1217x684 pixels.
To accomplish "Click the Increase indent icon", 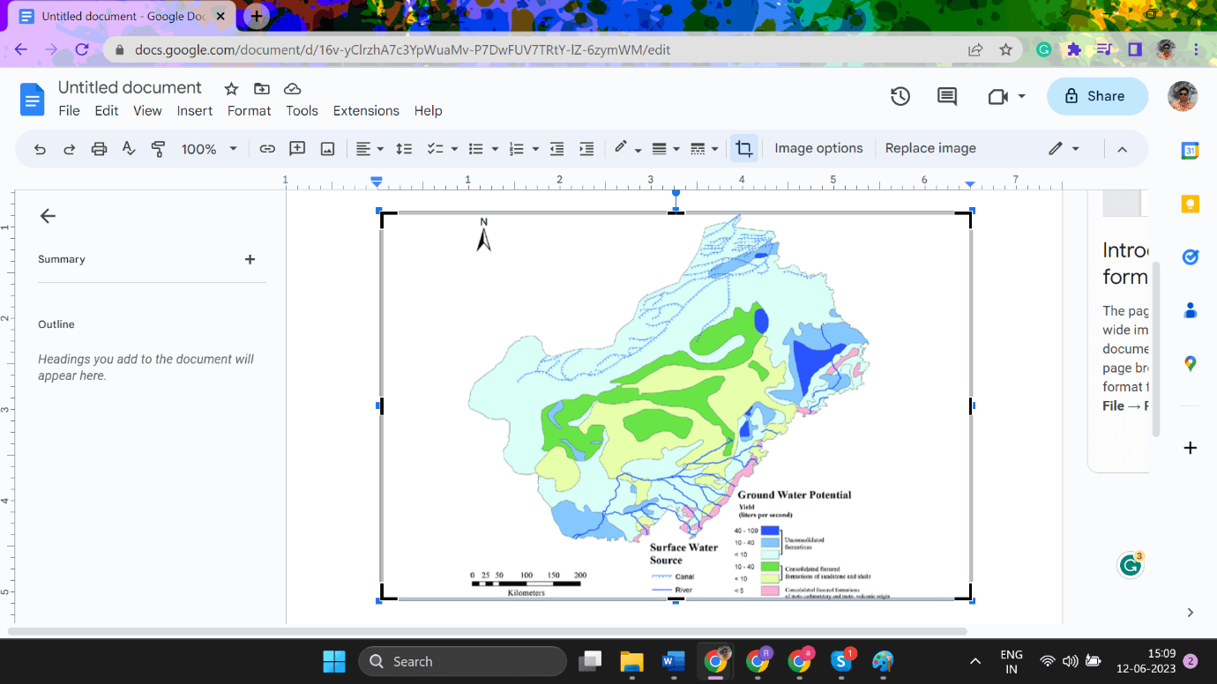I will (586, 149).
